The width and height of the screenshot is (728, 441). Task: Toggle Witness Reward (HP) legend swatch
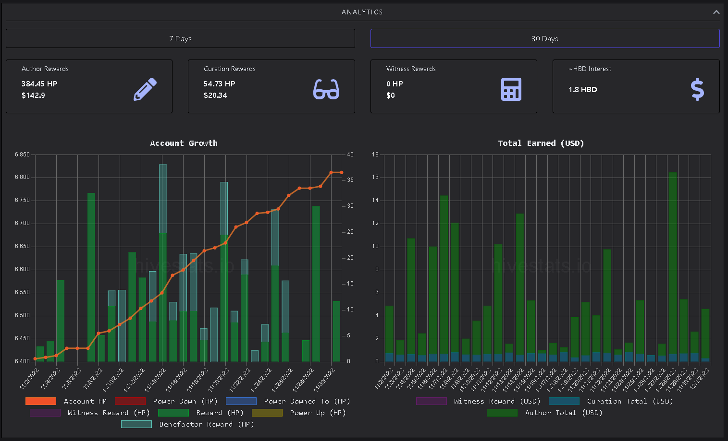point(45,413)
